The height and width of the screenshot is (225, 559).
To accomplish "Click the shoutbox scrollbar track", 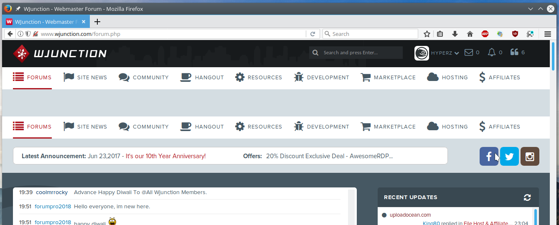I will [x=351, y=207].
